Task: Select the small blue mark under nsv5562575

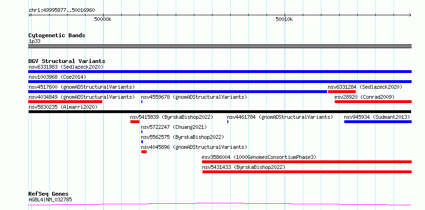Action: (x=142, y=142)
